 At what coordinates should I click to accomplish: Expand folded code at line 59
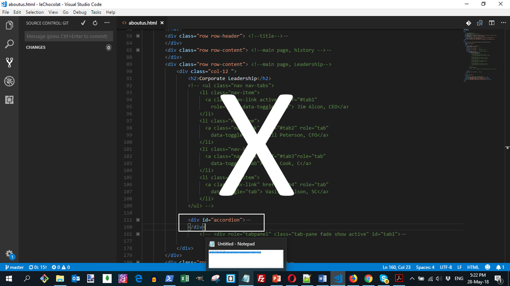(x=138, y=36)
